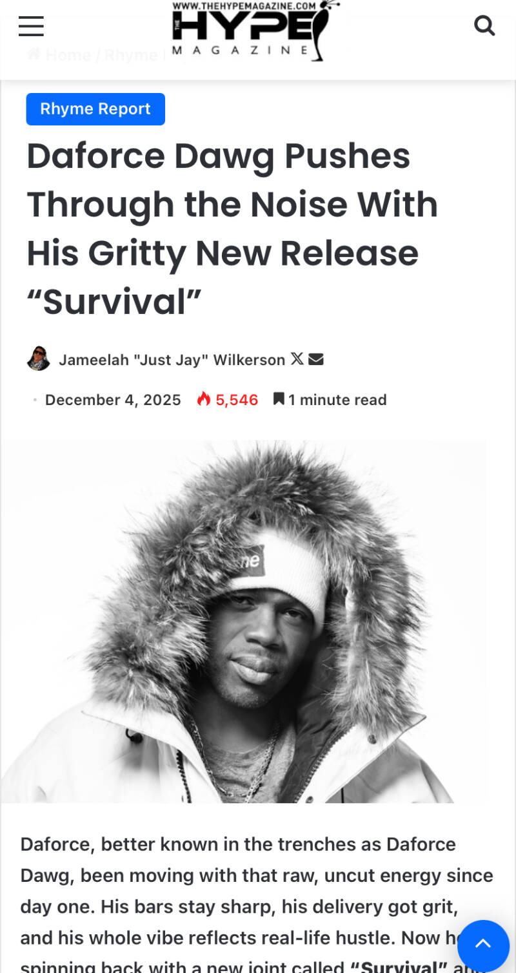
Task: Go to Home in the breadcrumb
Action: coord(67,55)
